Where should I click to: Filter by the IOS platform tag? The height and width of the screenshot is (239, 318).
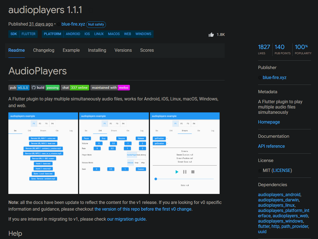(87, 34)
